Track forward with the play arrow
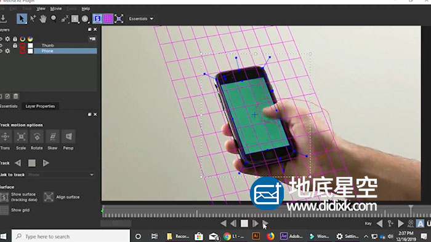431x242 pixels. (x=46, y=163)
